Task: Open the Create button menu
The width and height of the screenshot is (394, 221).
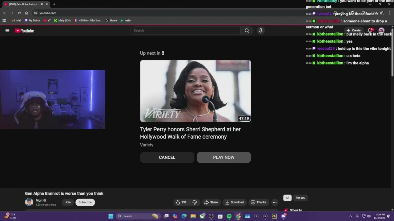Action: point(354,30)
